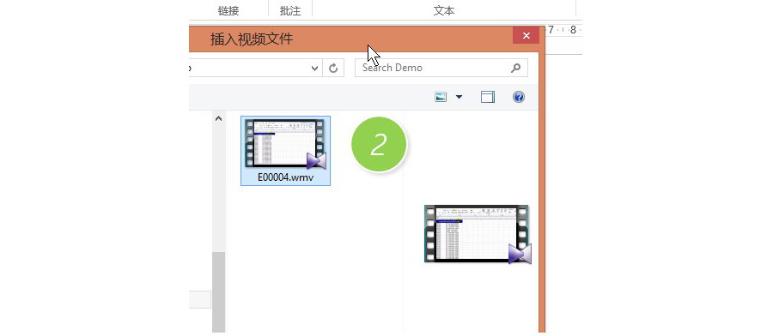
Task: Click the E00004.wmv file name label
Action: click(x=285, y=177)
